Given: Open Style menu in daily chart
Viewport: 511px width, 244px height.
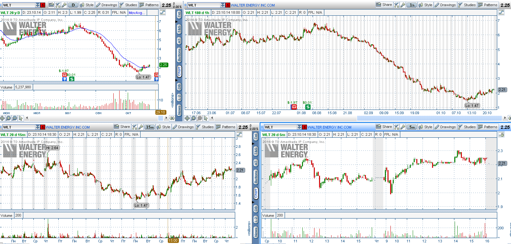Looking at the screenshot, I should pyautogui.click(x=86, y=5).
